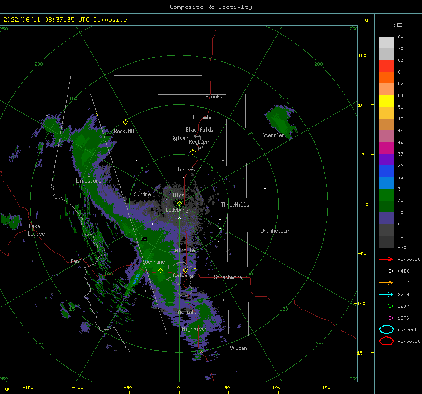Click the red forecast ellipse legend icon
The height and width of the screenshot is (394, 422).
coord(386,341)
